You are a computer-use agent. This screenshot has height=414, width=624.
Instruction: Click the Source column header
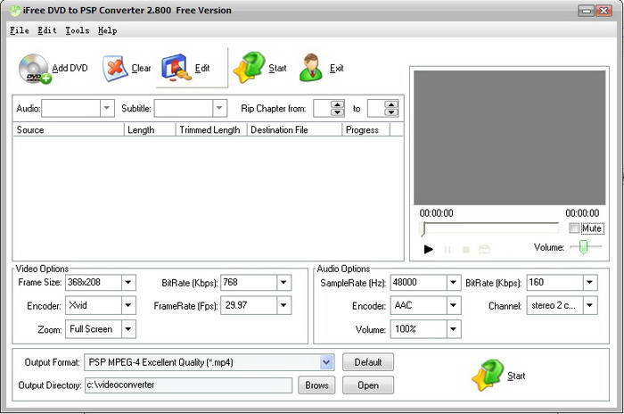pos(69,130)
